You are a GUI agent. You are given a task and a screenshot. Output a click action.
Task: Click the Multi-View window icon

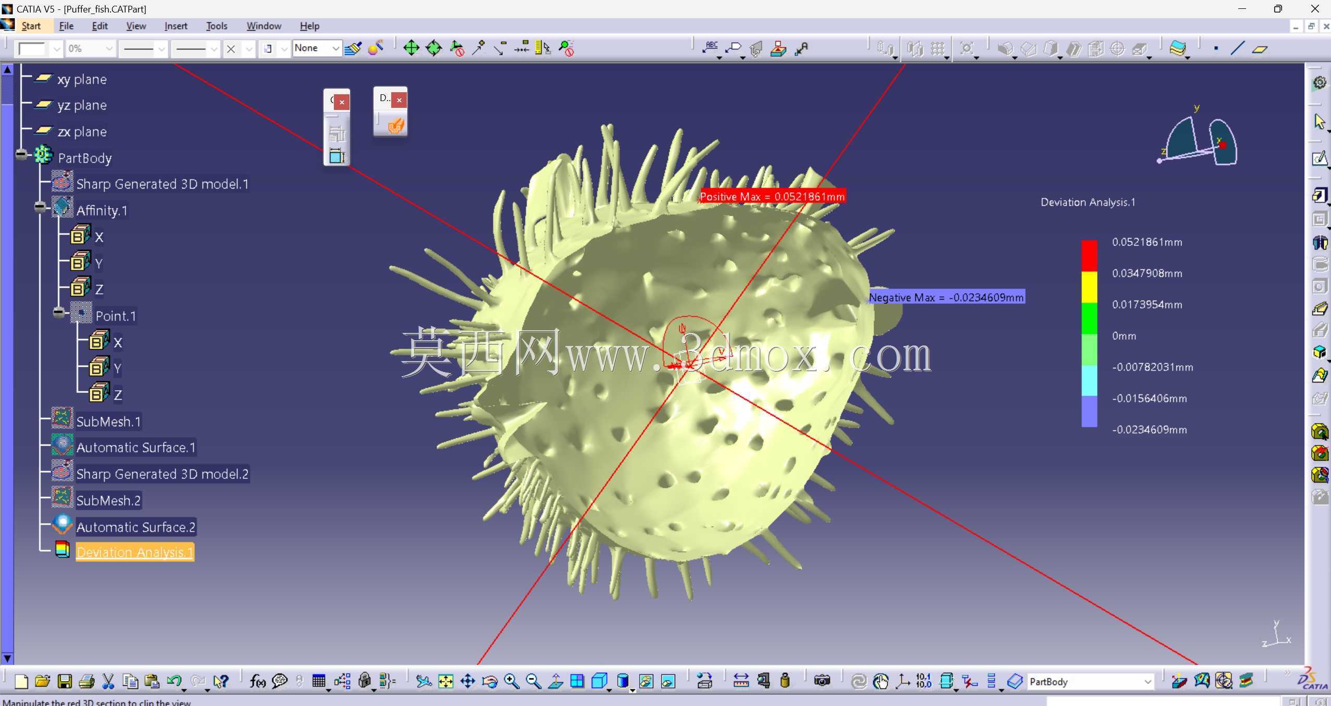[577, 681]
